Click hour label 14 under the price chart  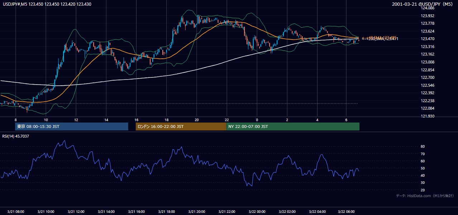[x=106, y=120]
